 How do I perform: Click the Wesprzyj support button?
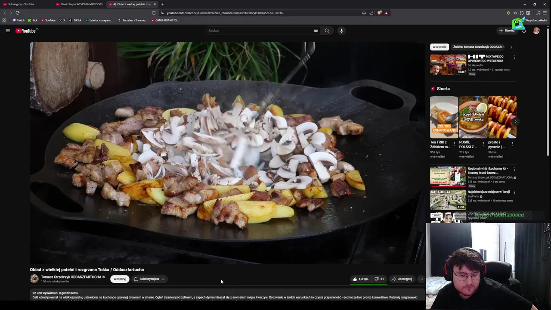tap(120, 279)
